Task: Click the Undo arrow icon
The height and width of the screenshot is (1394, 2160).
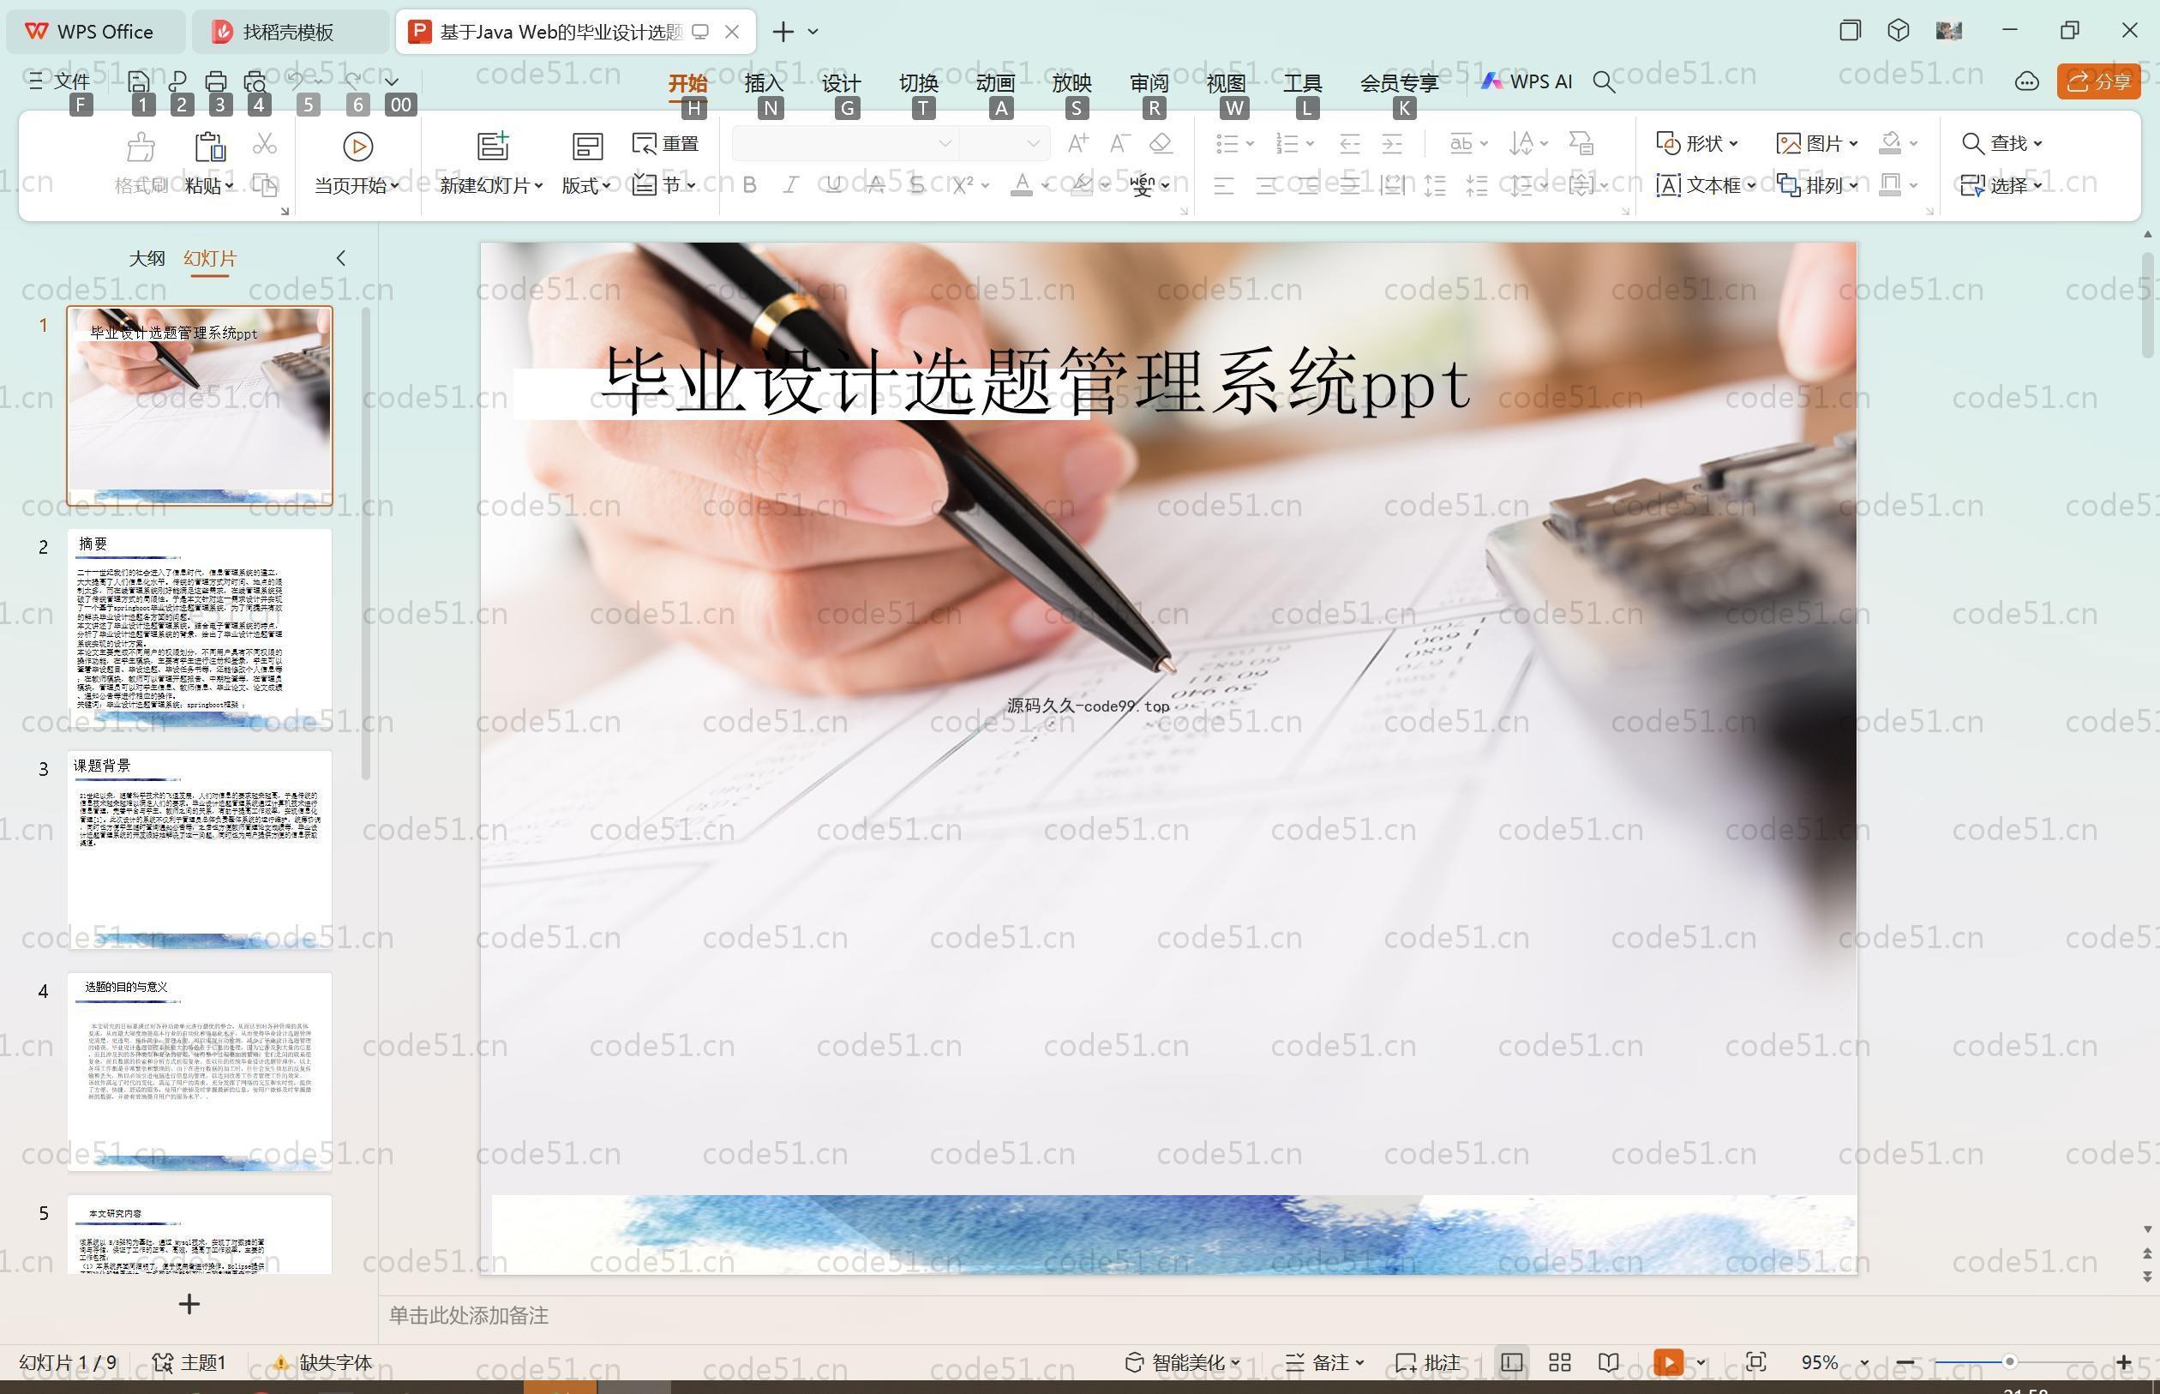Action: click(296, 81)
